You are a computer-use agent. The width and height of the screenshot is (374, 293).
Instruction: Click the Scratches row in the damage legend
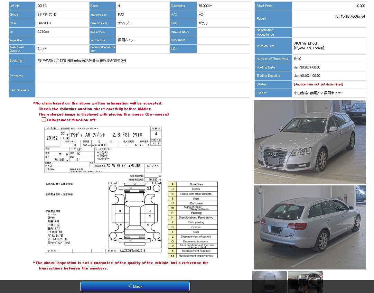pyautogui.click(x=193, y=184)
